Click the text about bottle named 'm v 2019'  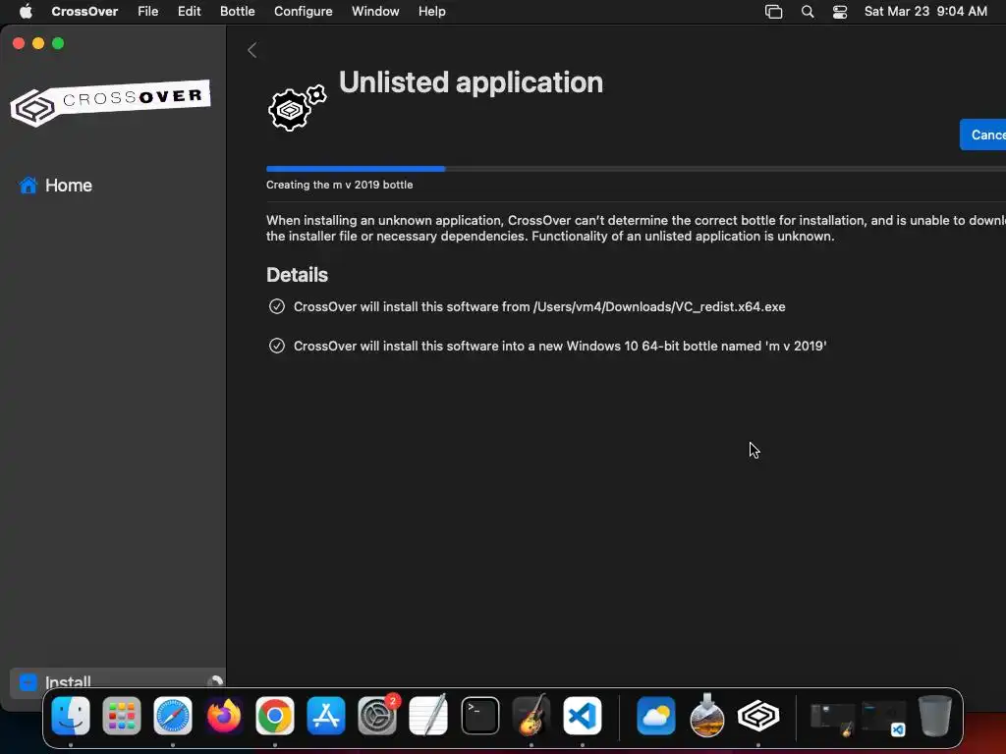[560, 346]
